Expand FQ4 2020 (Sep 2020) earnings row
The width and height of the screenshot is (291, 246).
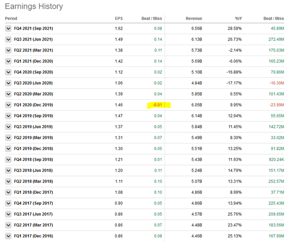8,72
